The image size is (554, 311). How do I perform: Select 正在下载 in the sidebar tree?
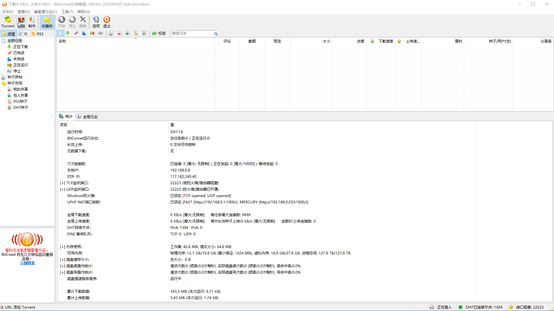[20, 47]
